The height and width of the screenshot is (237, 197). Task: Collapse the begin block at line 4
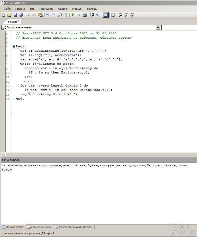[14, 47]
